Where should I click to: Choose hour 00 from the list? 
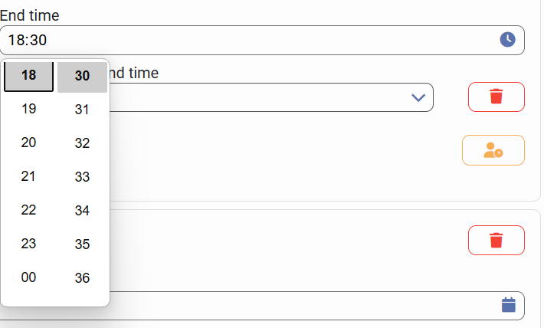pyautogui.click(x=28, y=277)
